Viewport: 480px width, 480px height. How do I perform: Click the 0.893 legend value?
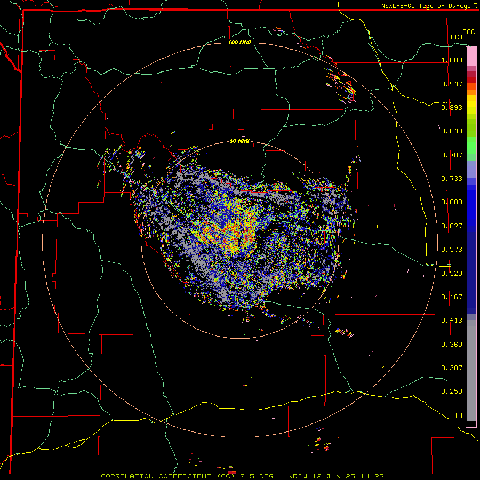pyautogui.click(x=452, y=107)
